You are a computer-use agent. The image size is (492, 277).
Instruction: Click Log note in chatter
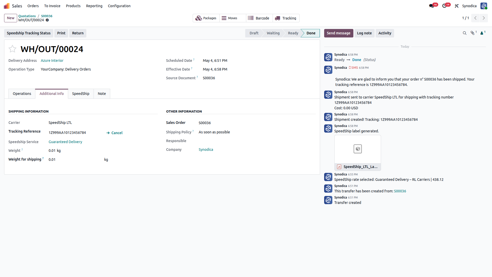364,33
